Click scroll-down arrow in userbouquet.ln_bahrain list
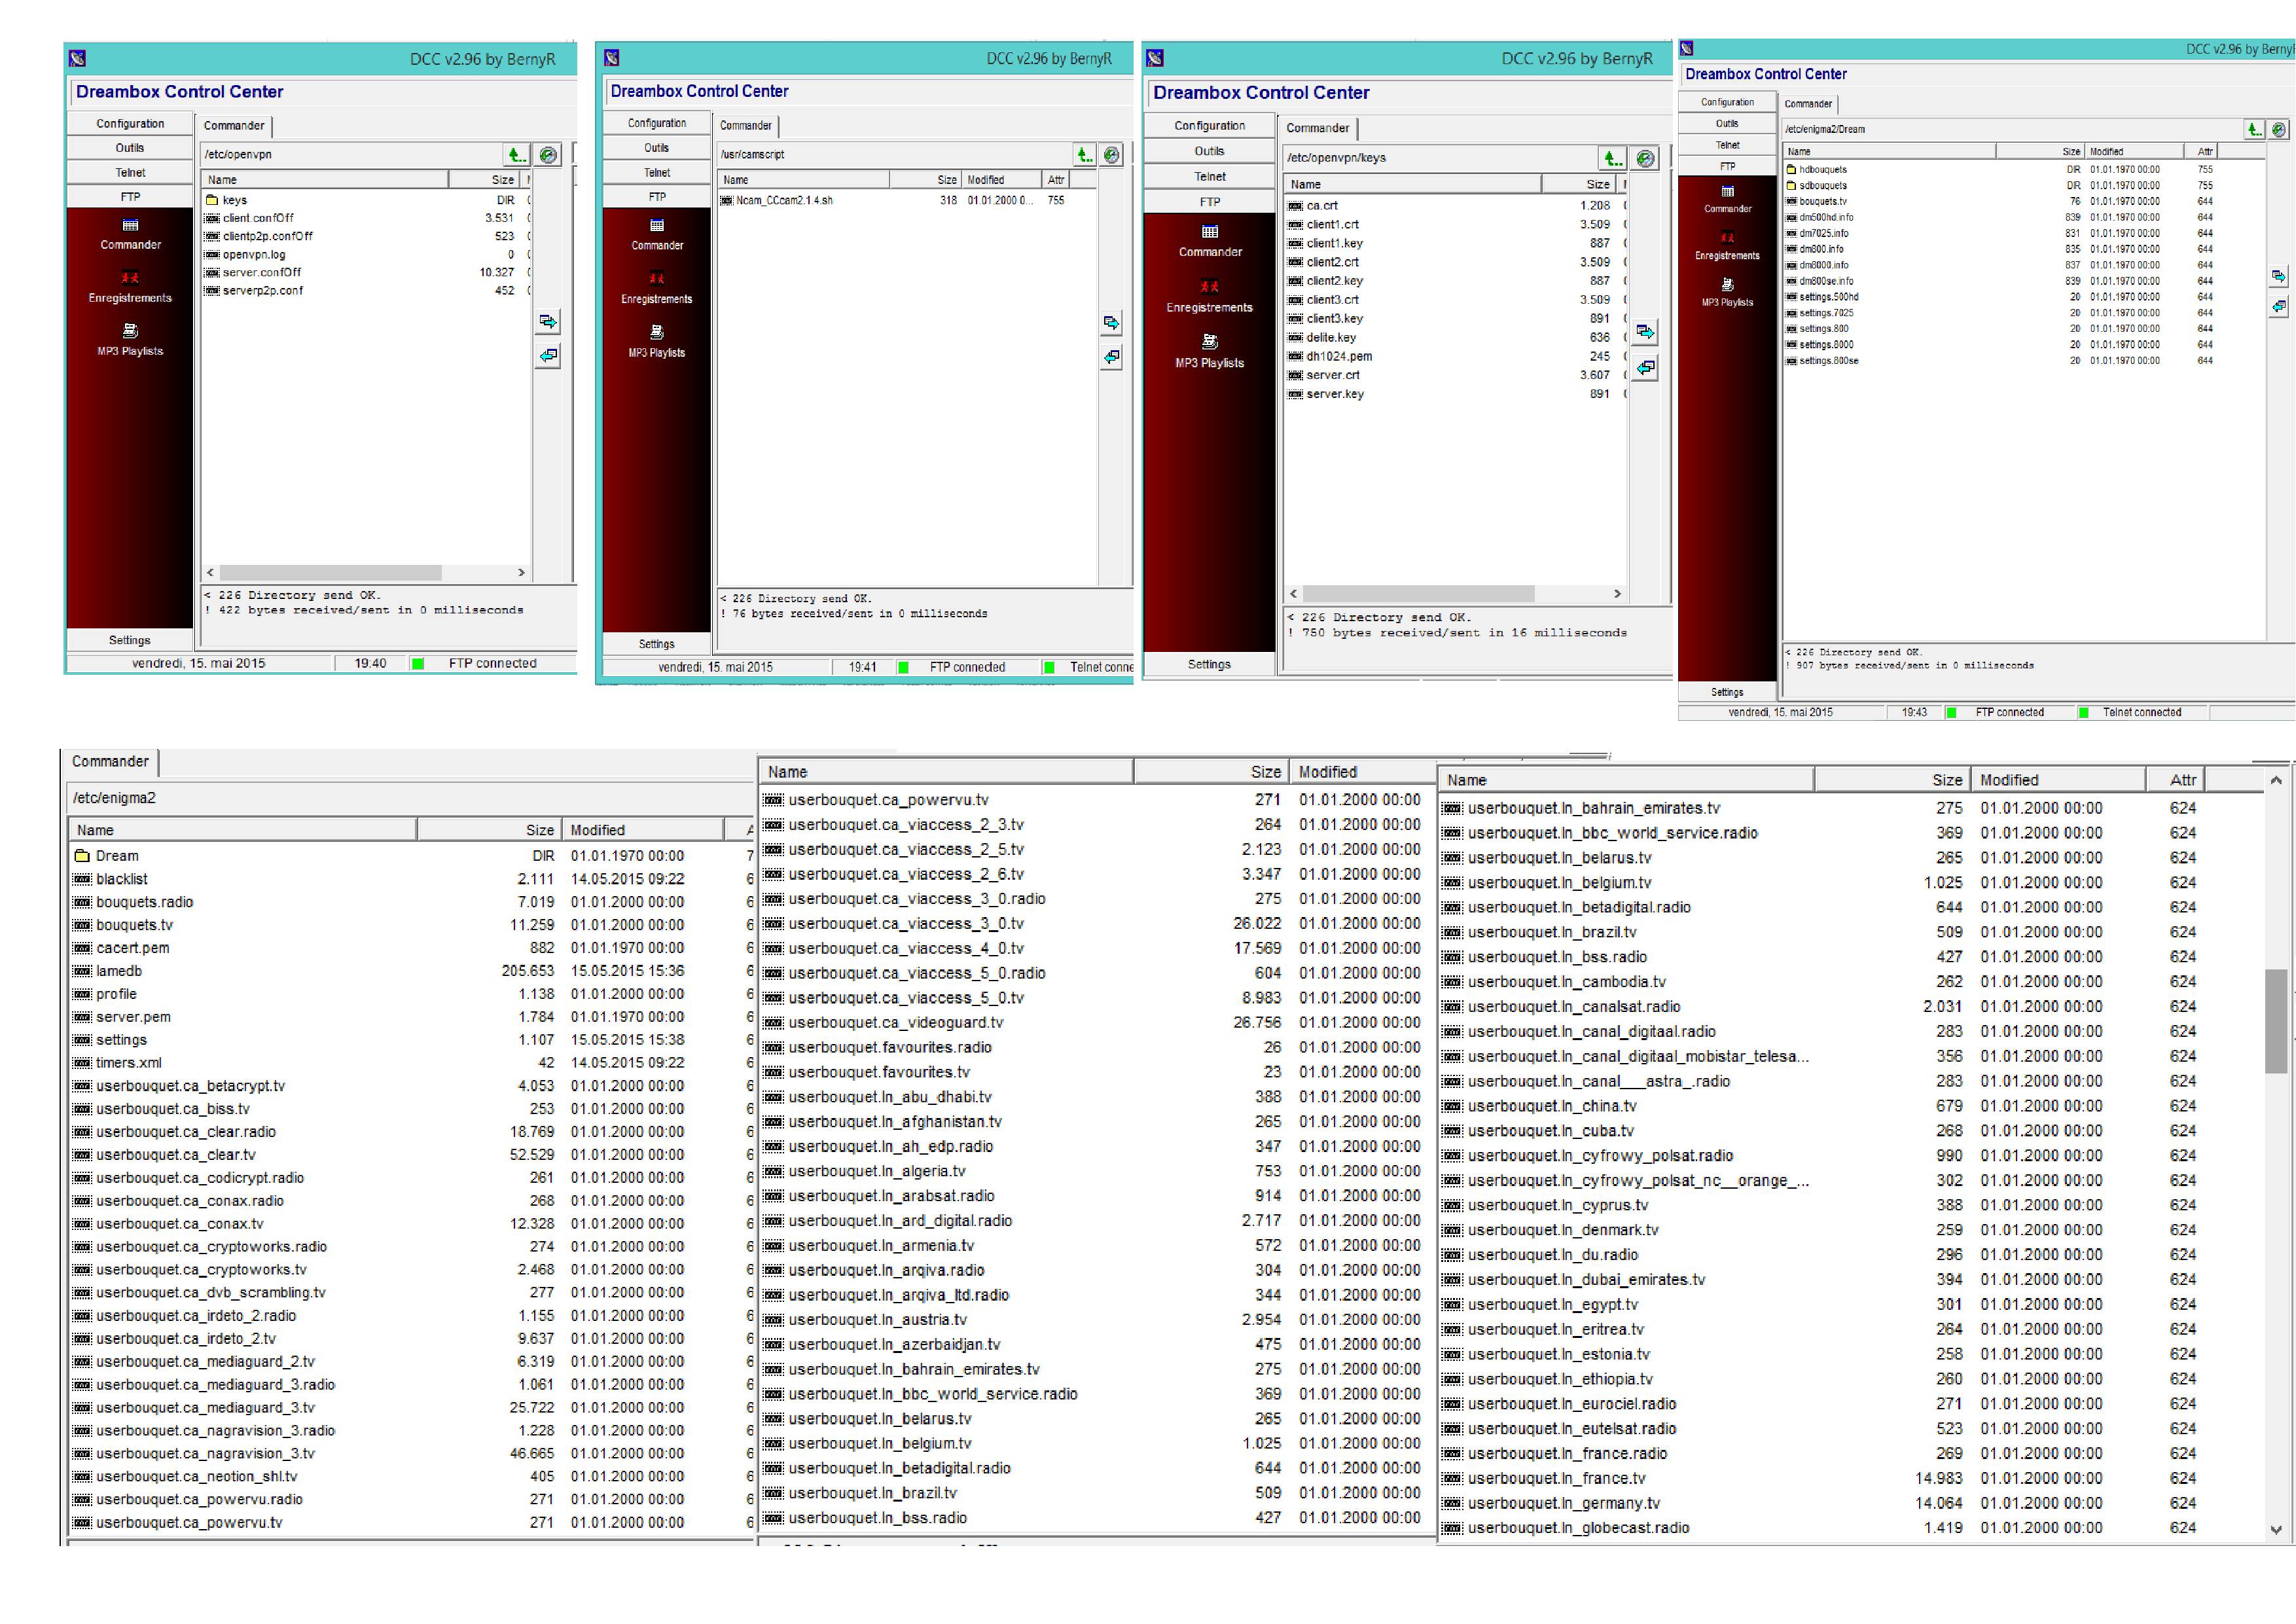The width and height of the screenshot is (2296, 1624). coord(2276,1529)
